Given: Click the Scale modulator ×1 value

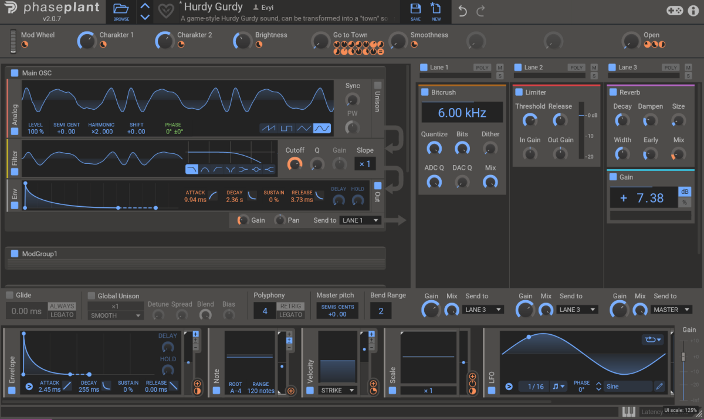Looking at the screenshot, I should point(428,391).
